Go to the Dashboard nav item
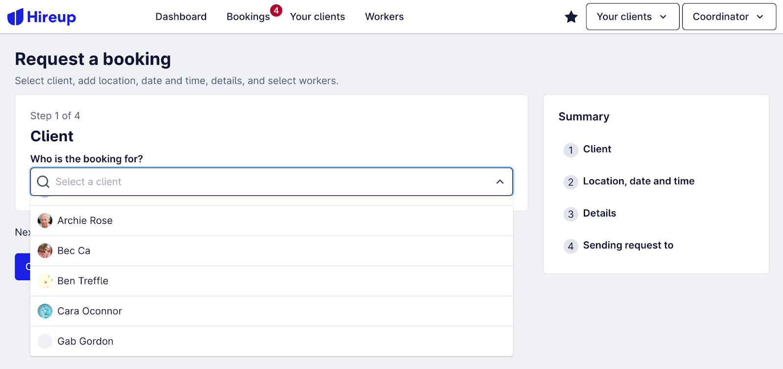Viewport: 783px width, 369px height. [181, 17]
